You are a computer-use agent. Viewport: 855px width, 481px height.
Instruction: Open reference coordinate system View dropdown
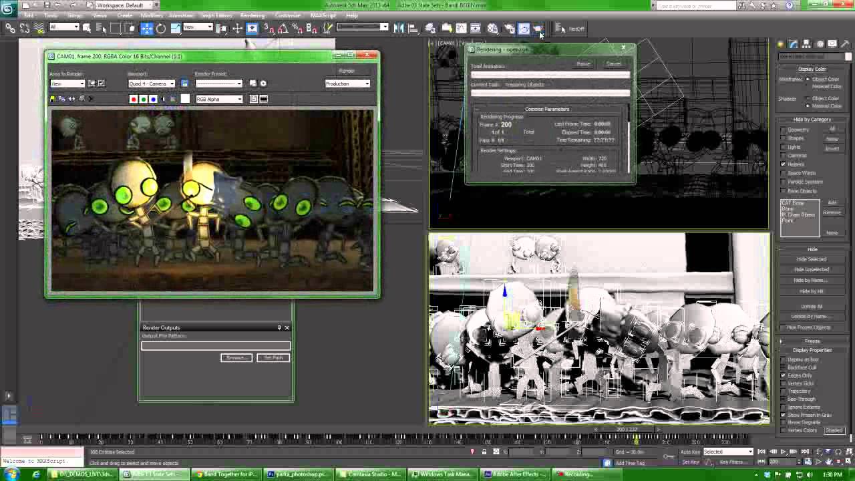[197, 27]
